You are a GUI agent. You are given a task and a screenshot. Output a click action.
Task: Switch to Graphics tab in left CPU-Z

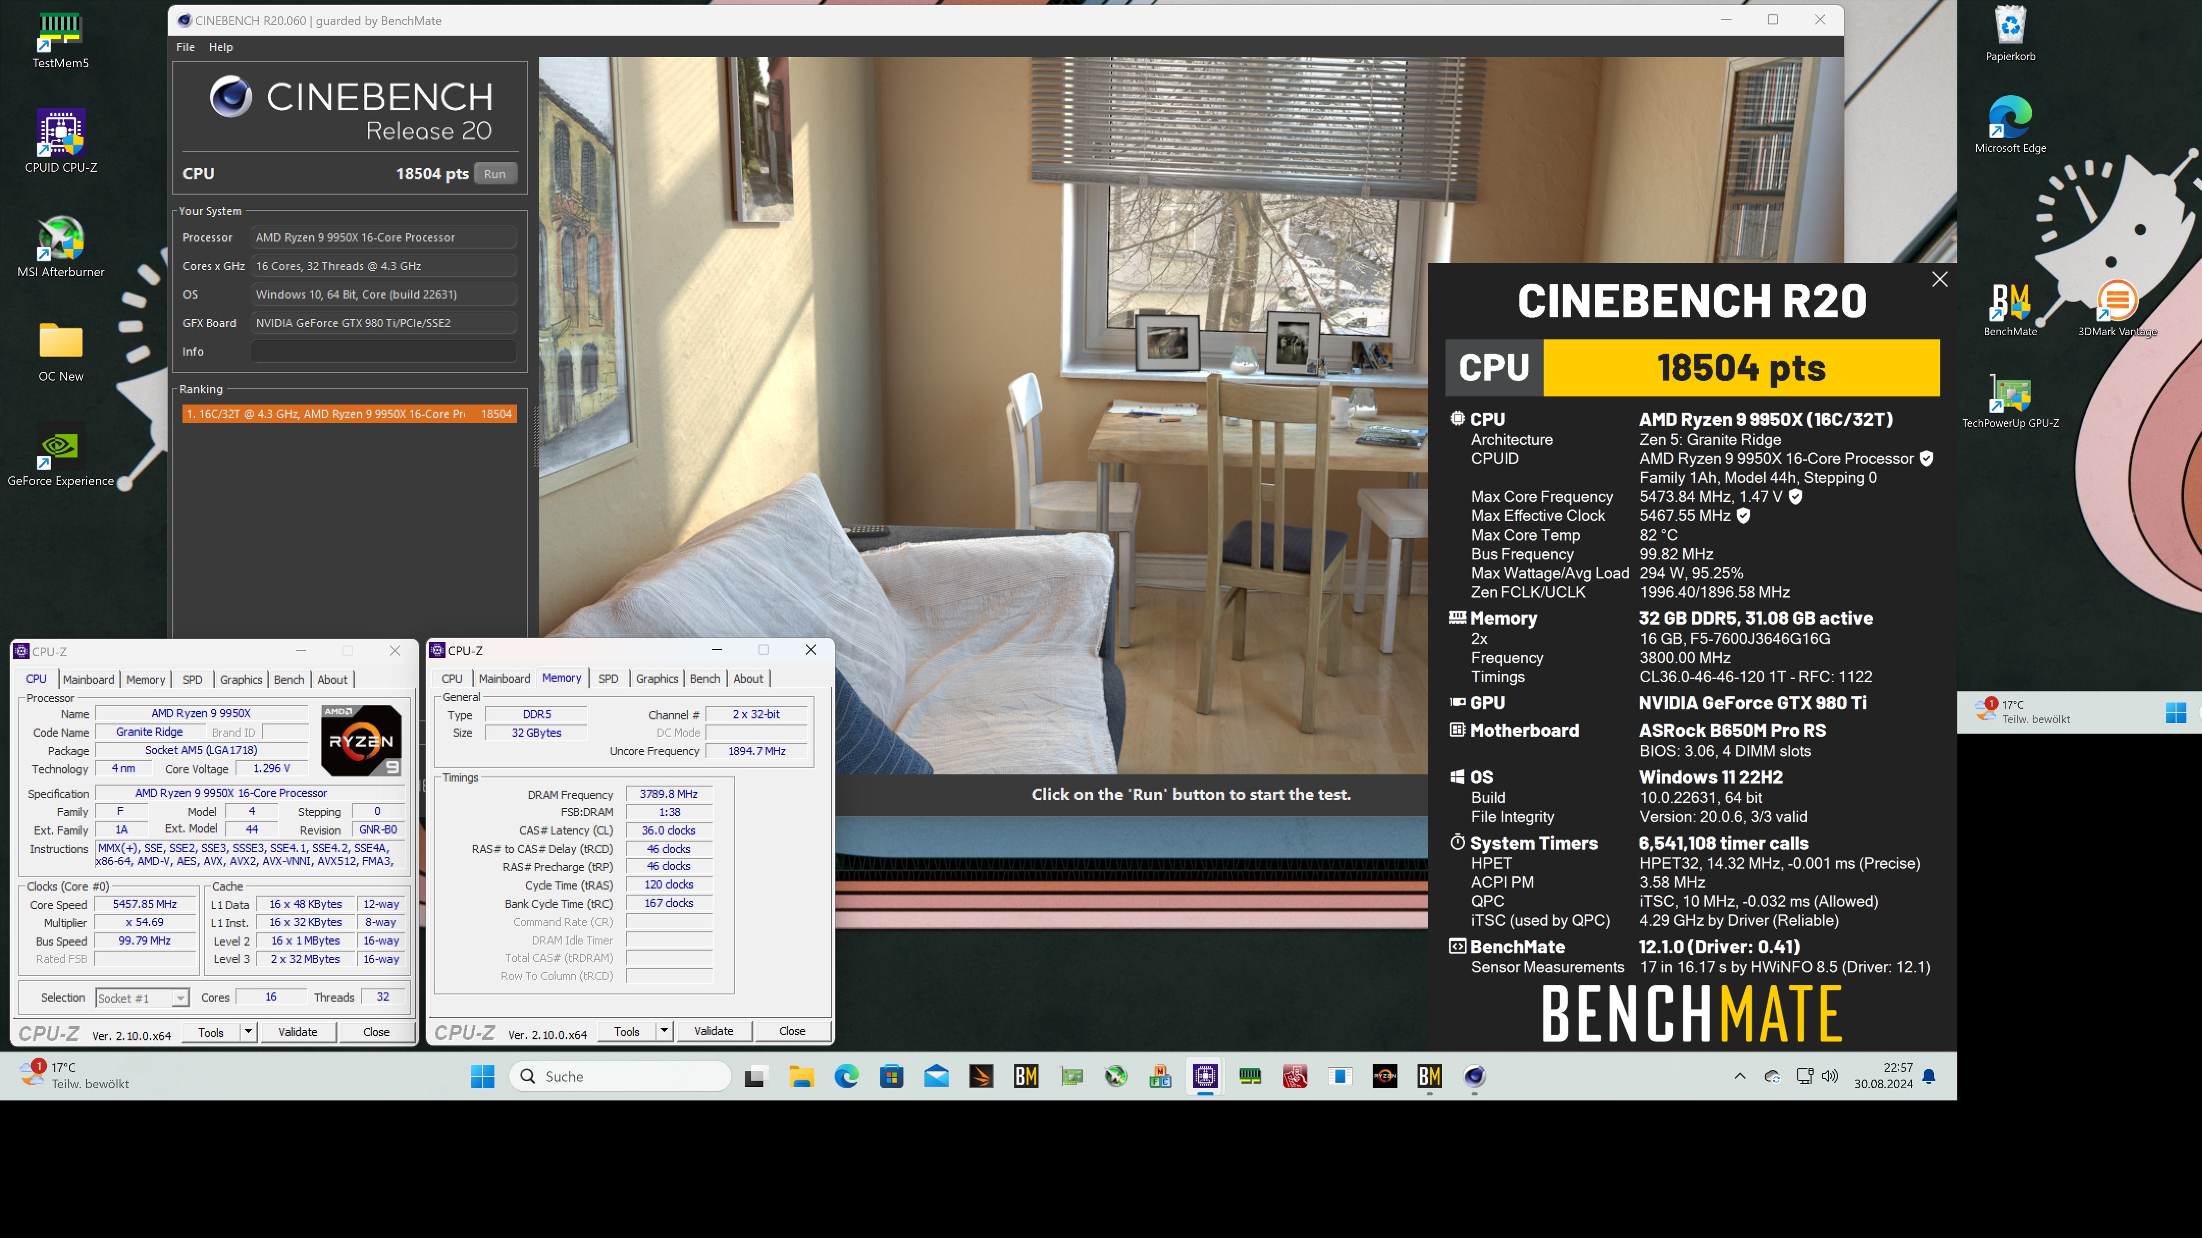[241, 679]
